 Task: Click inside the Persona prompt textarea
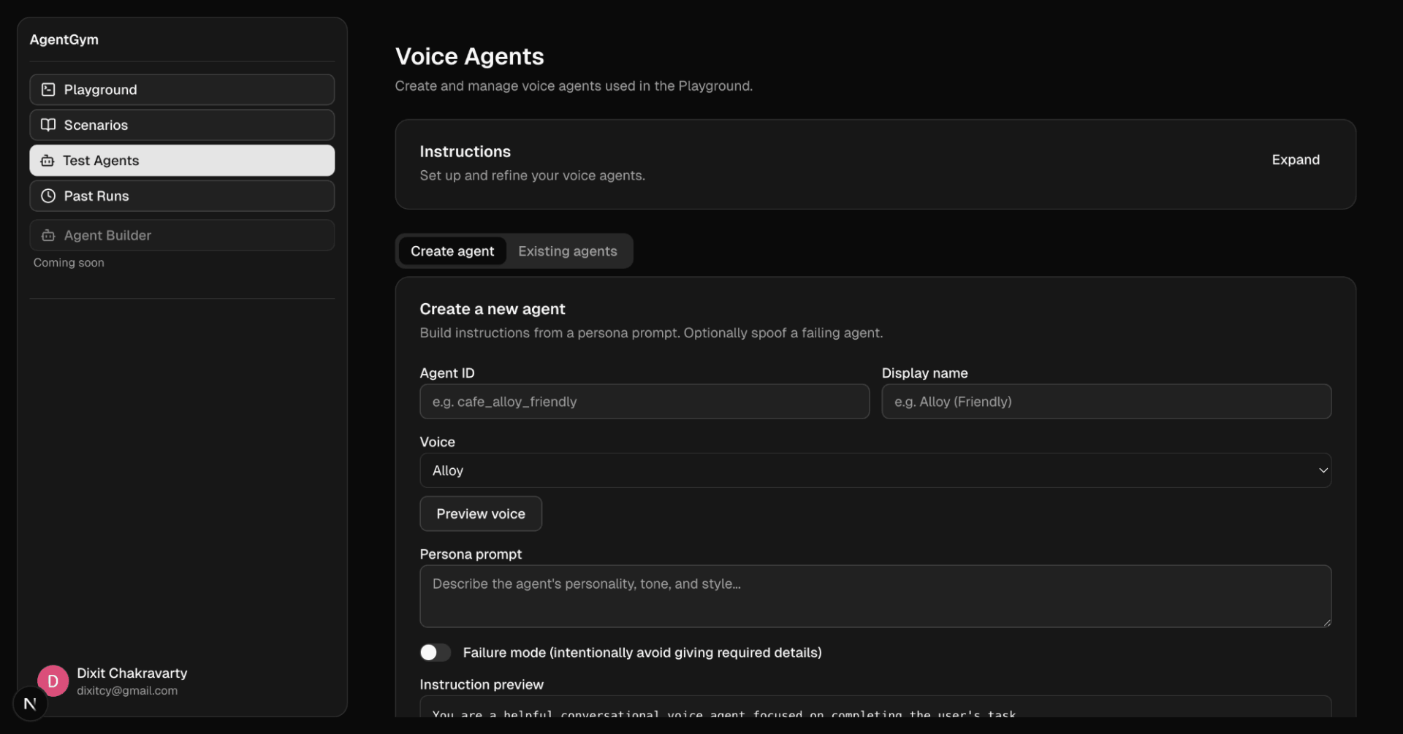874,596
